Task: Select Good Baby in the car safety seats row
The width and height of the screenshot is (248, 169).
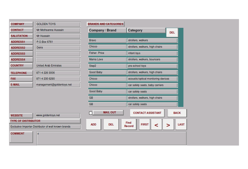Action: pyautogui.click(x=107, y=92)
